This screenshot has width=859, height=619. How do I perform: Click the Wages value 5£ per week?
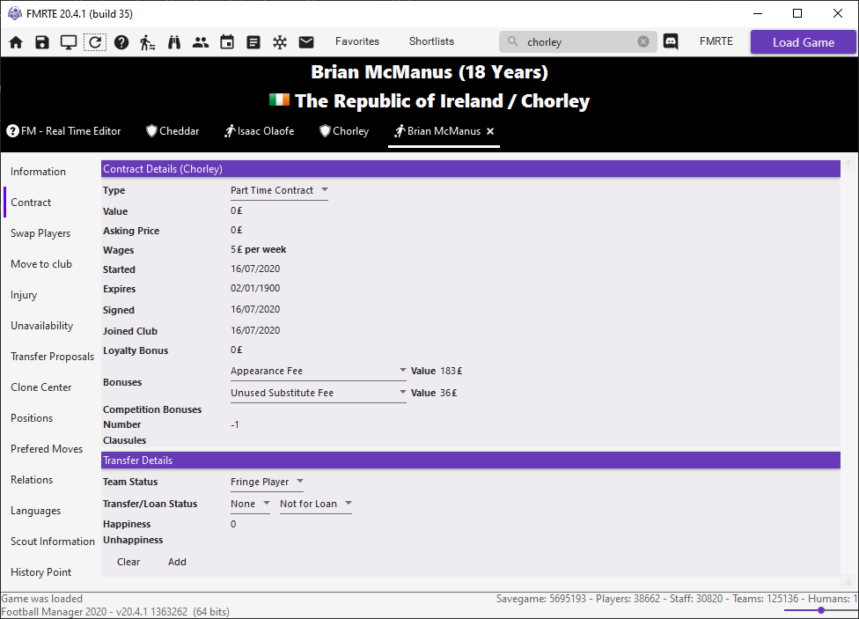(x=259, y=249)
